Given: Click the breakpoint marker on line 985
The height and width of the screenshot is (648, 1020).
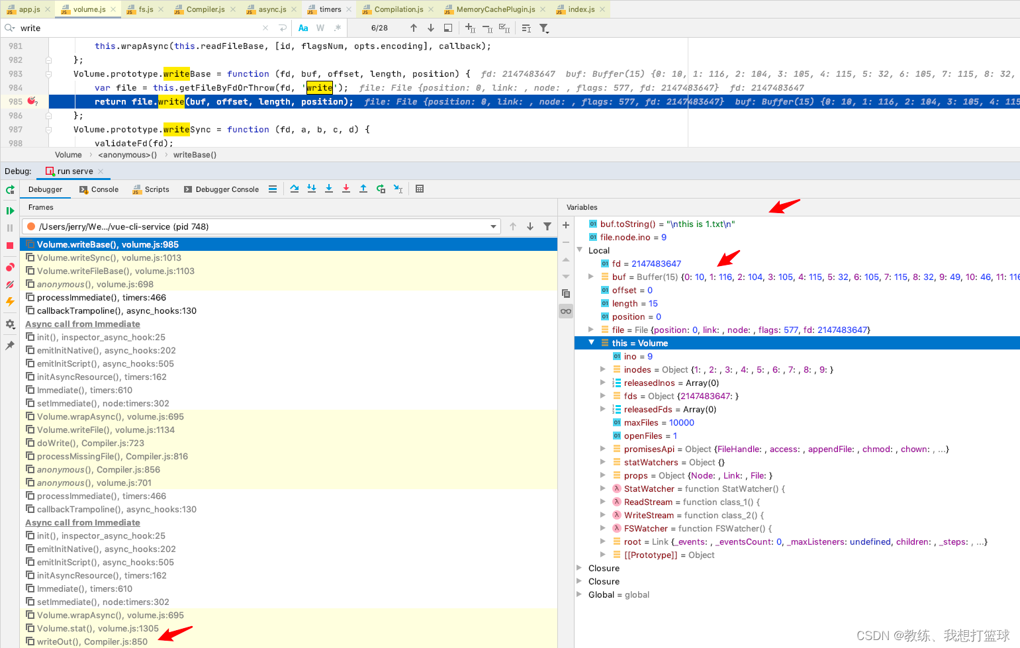Looking at the screenshot, I should (32, 101).
